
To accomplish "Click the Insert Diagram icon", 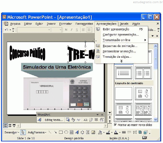I will click(x=82, y=132).
